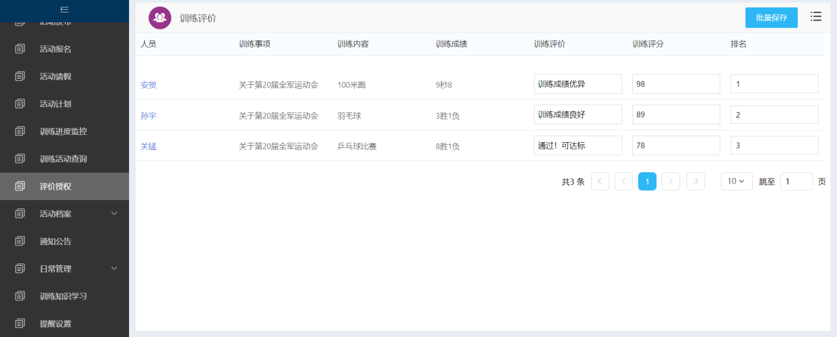Expand the 日常管理 submenu
This screenshot has width=837, height=337.
tap(114, 268)
